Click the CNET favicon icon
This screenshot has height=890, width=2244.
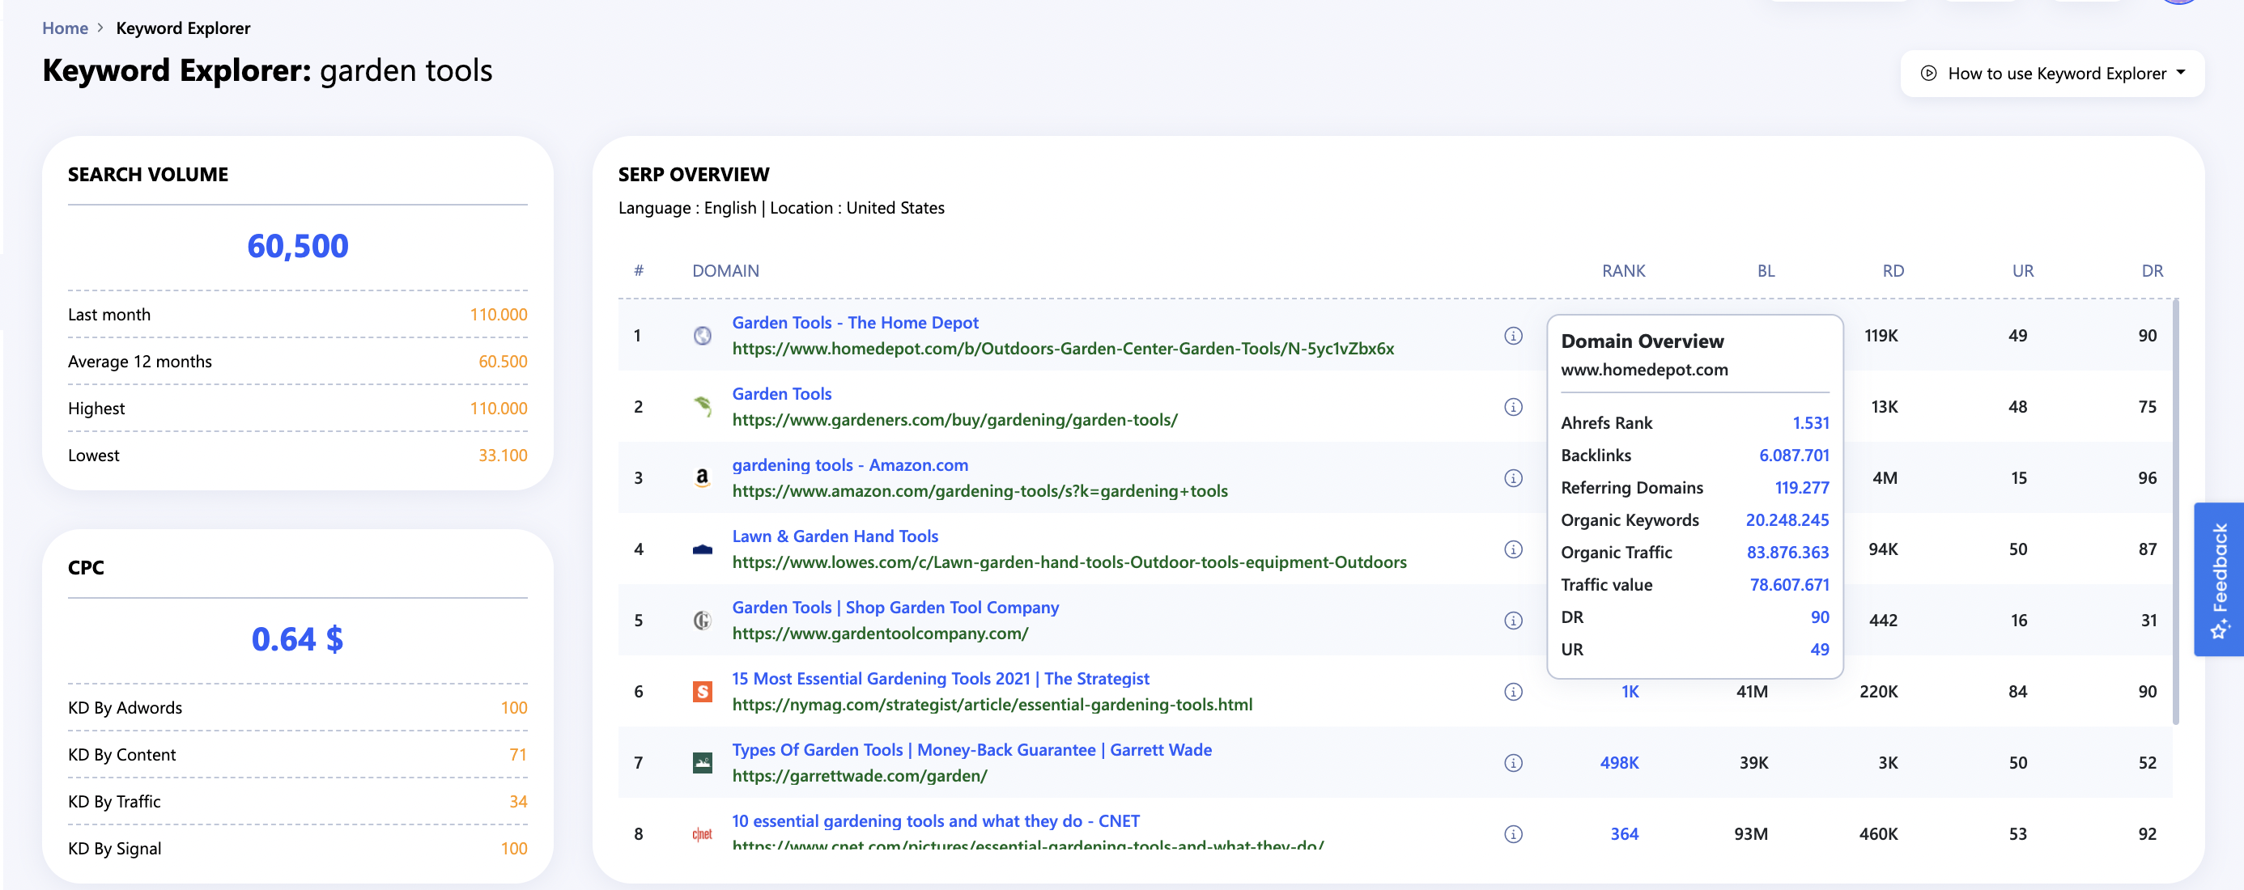[x=702, y=834]
